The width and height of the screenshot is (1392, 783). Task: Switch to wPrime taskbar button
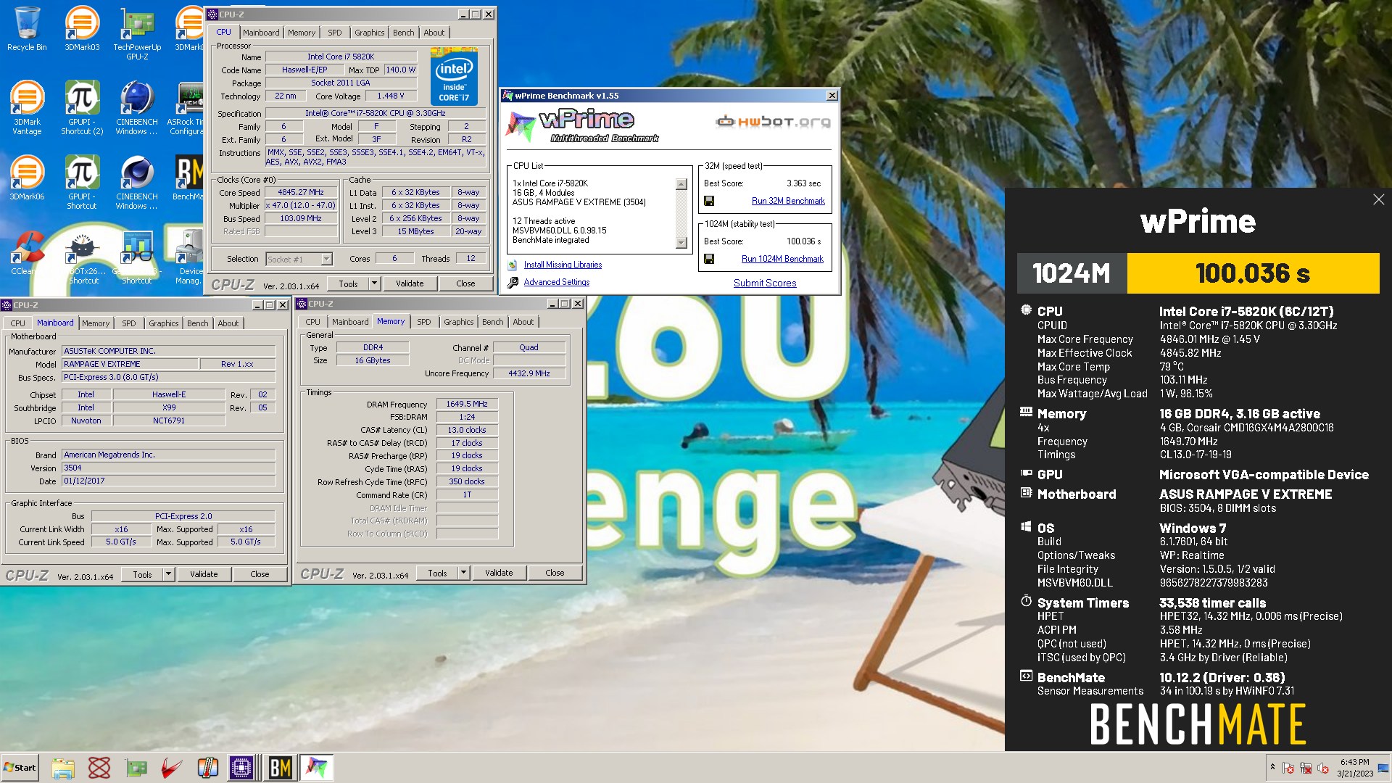(316, 768)
